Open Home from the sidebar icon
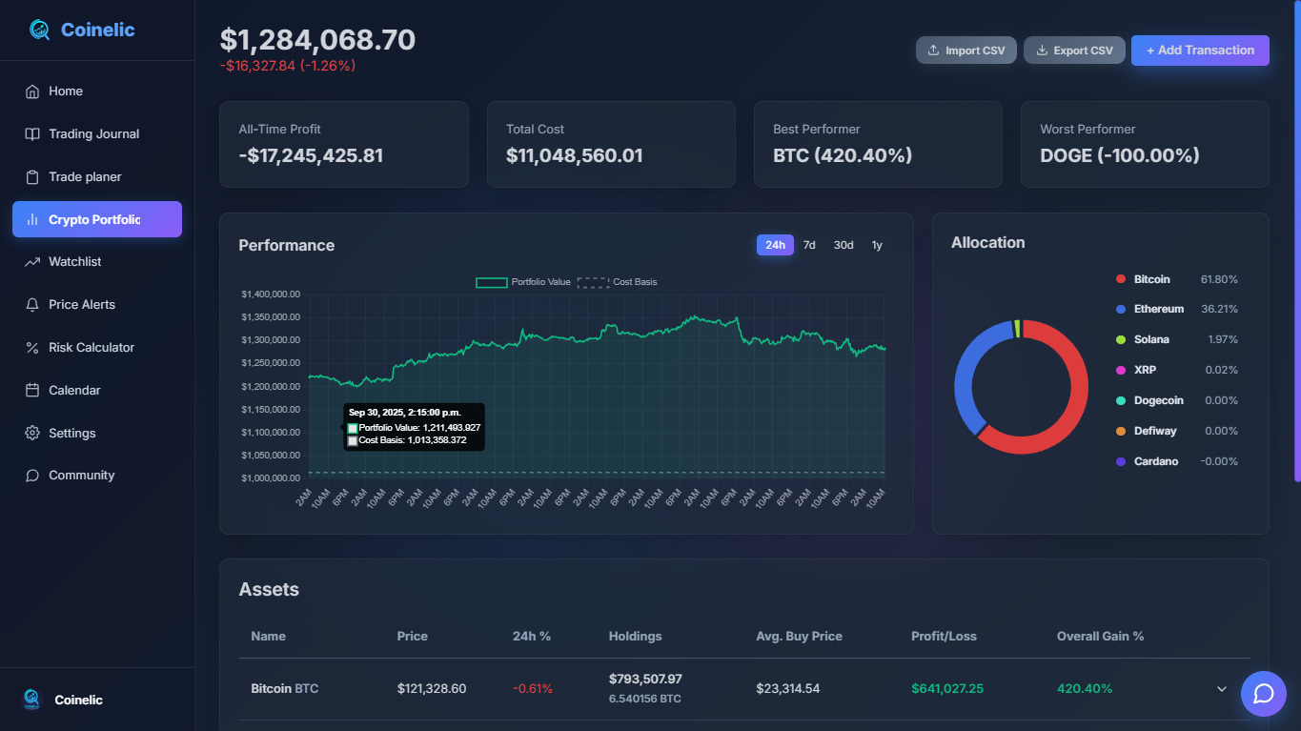Viewport: 1301px width, 731px height. pos(31,91)
